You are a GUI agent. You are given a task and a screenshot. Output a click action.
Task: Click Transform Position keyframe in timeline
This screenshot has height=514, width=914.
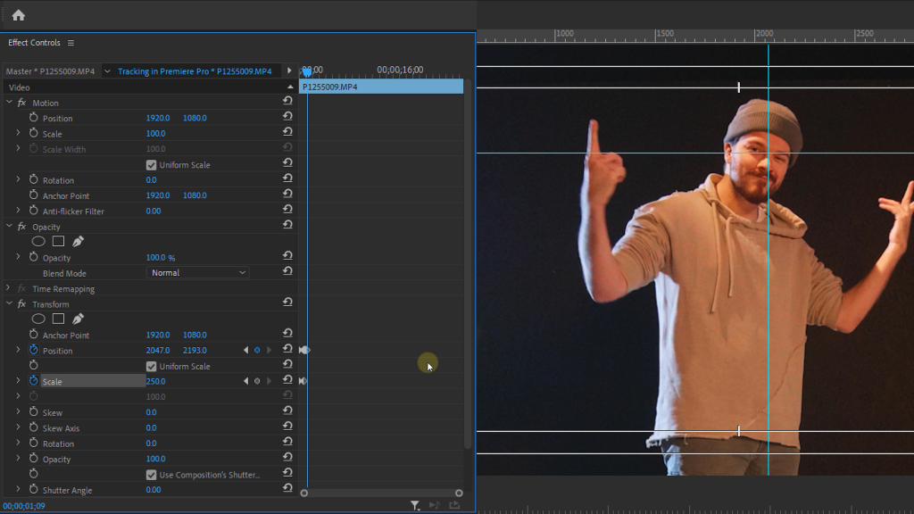click(x=305, y=350)
